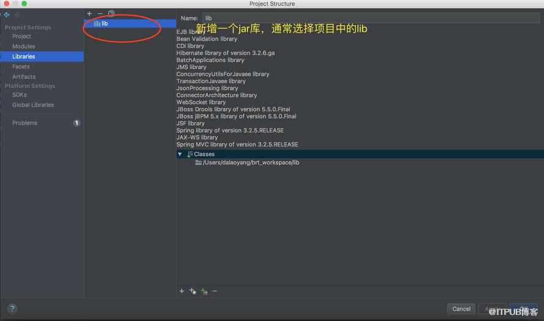Click the Problems count badge

click(76, 123)
